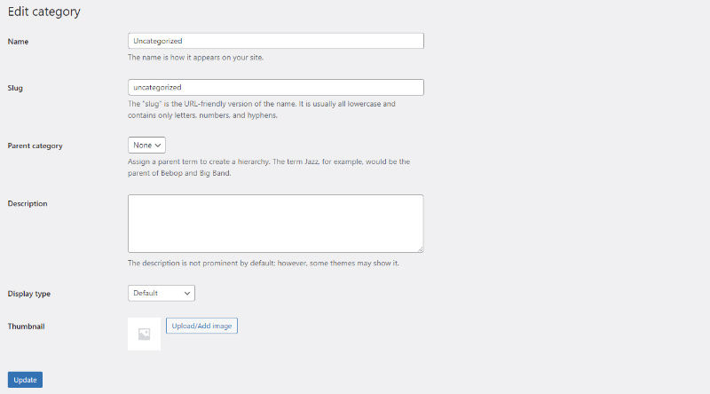710x394 pixels.
Task: Click into the Slug text field
Action: [276, 87]
